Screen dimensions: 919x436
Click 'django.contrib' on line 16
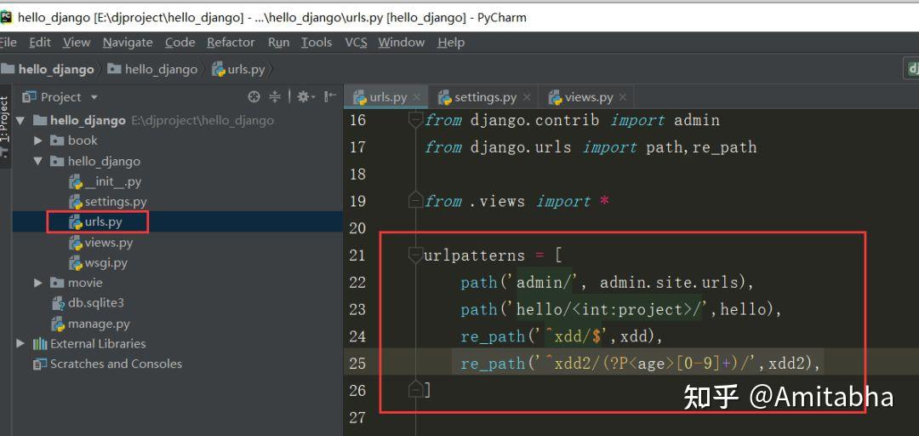(534, 120)
